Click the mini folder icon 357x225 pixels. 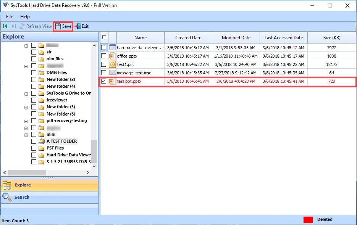(x=42, y=135)
